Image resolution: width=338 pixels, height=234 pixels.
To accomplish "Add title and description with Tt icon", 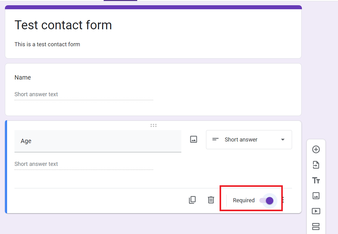I will tap(316, 180).
